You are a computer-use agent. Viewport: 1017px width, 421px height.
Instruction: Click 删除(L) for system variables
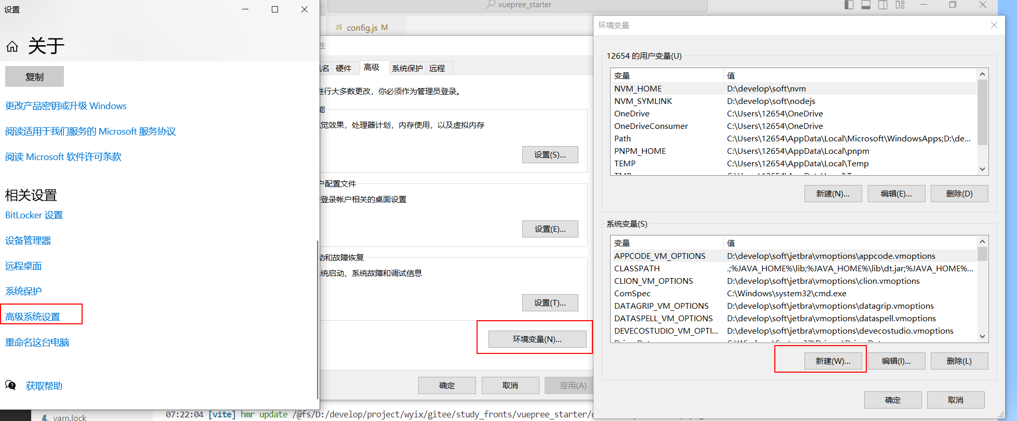[959, 361]
